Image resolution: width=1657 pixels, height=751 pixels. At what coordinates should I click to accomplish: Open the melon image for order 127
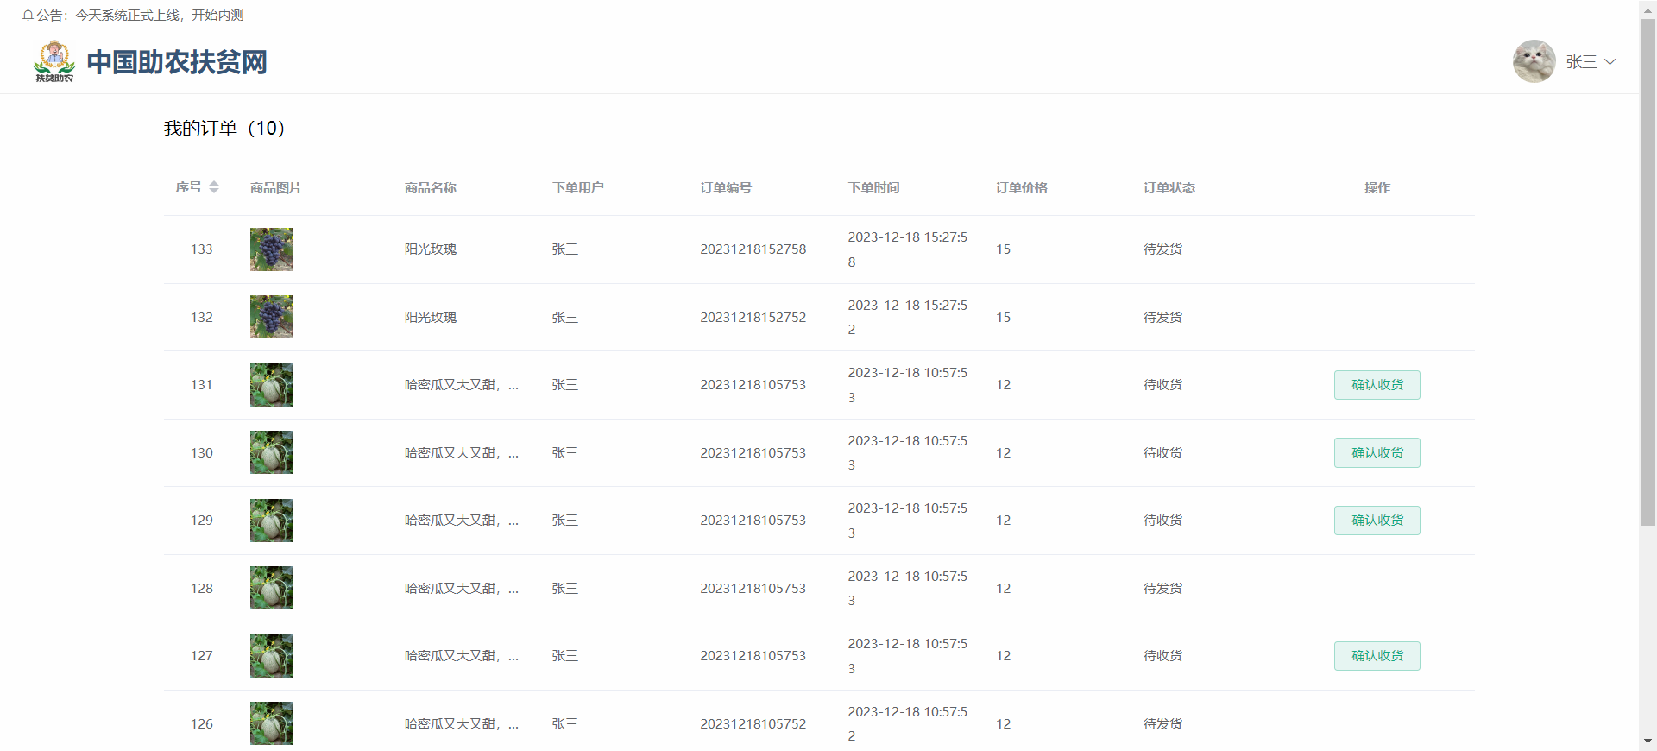[272, 656]
